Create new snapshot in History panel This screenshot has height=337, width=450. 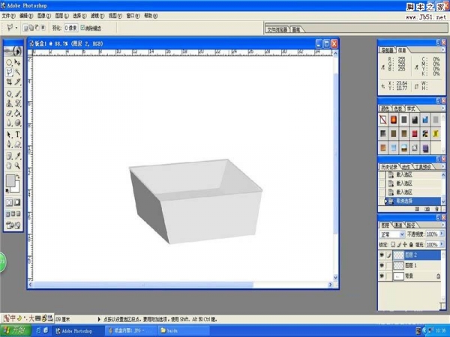427,209
